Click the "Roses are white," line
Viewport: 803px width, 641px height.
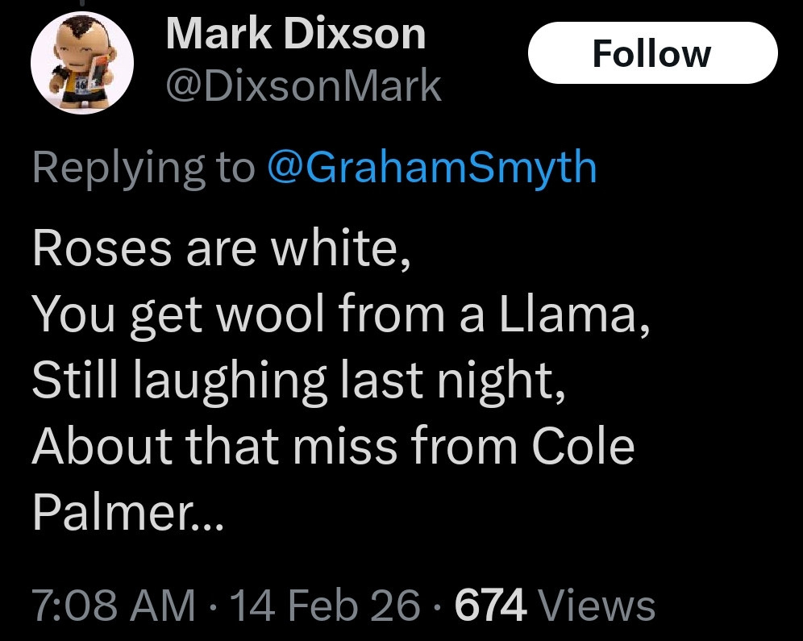[222, 250]
